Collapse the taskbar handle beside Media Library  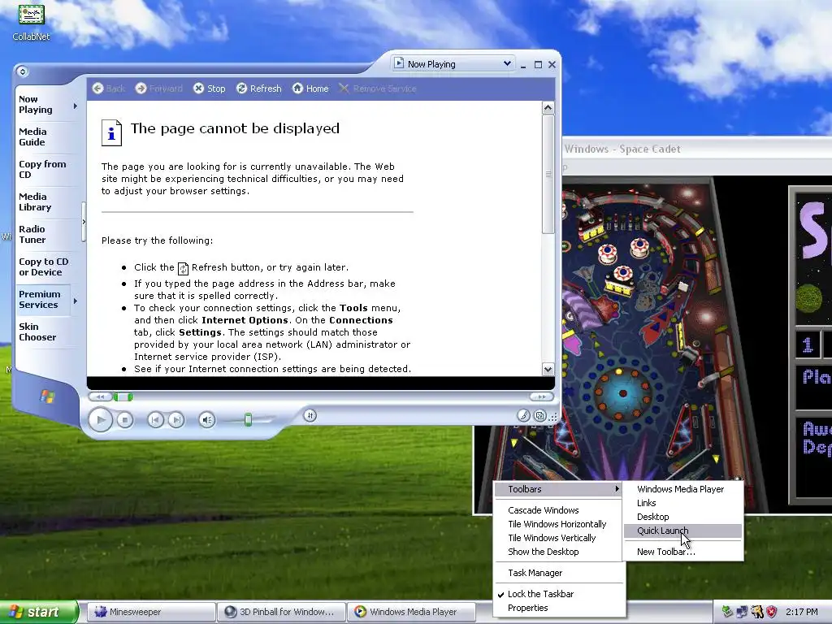point(84,222)
